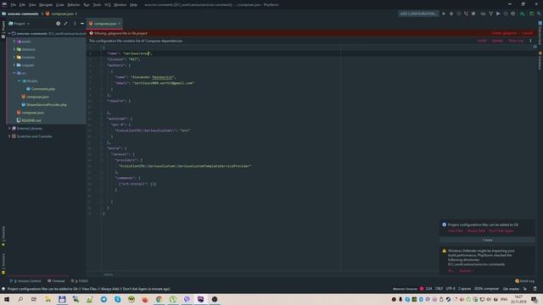
Task: Click the Run button in the toolbar
Action: coord(444,14)
